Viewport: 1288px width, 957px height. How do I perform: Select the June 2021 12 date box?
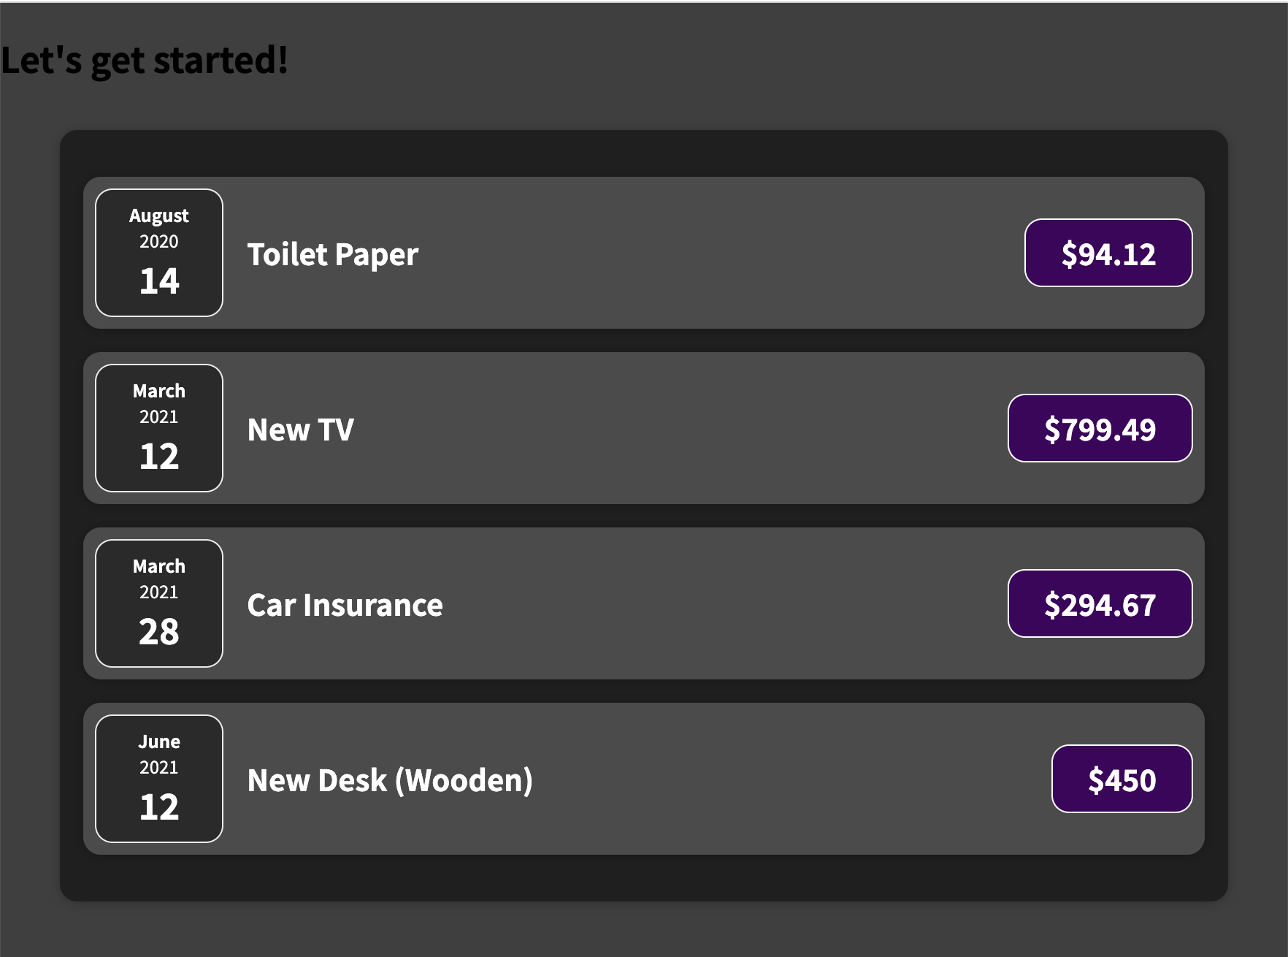point(159,779)
